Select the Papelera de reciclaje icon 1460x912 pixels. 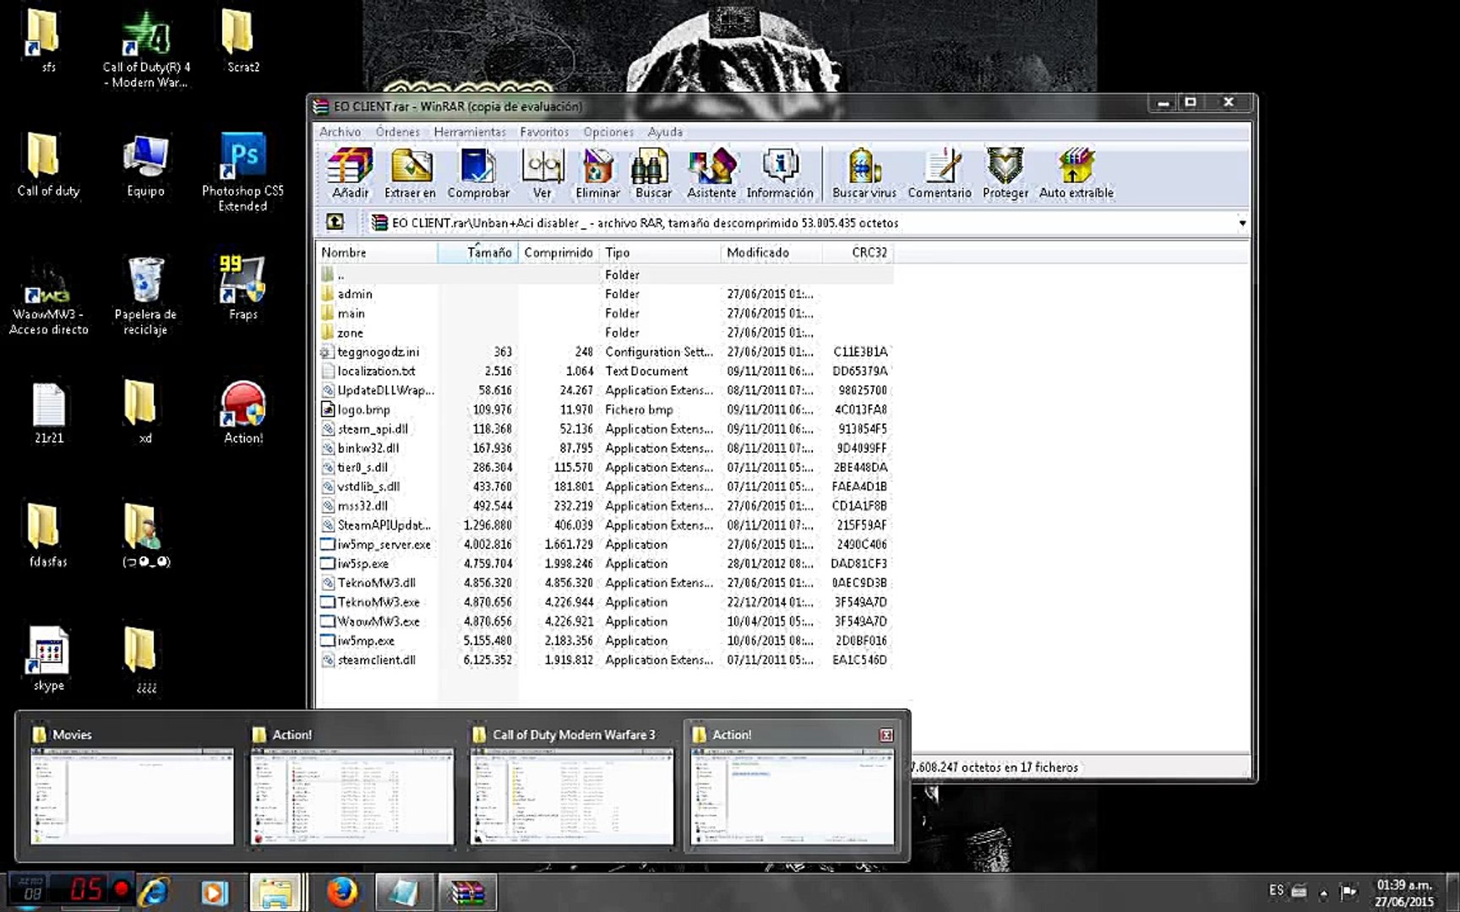pyautogui.click(x=145, y=296)
